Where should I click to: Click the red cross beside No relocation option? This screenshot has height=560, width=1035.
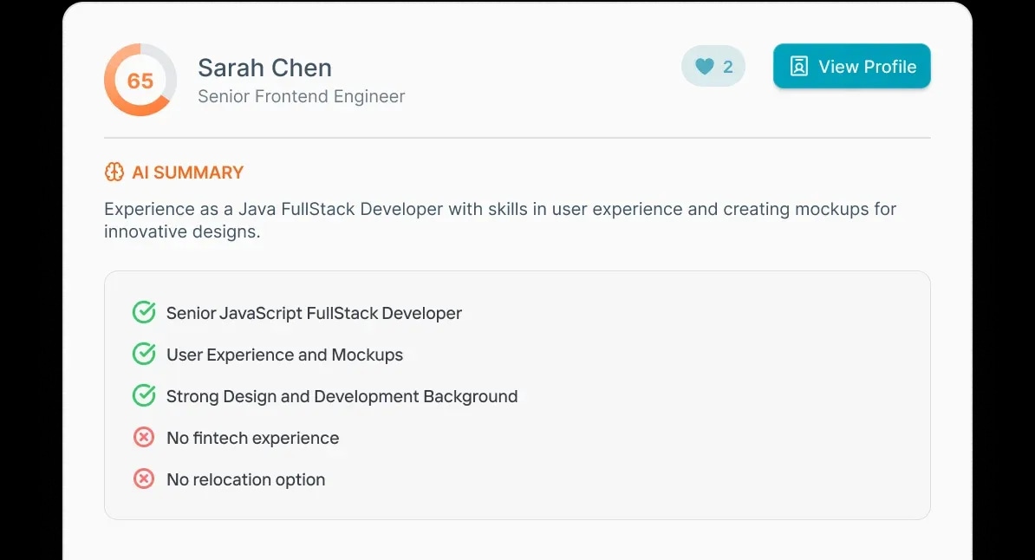tap(144, 479)
